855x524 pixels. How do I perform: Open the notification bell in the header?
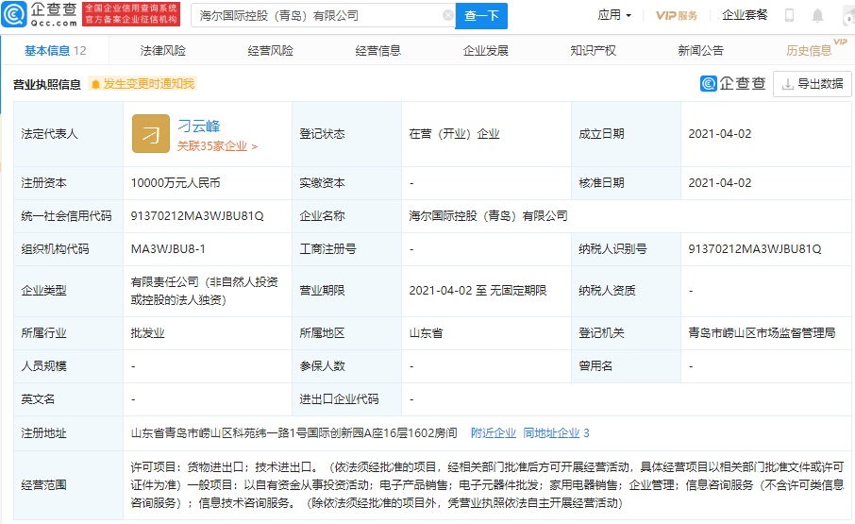tap(817, 15)
